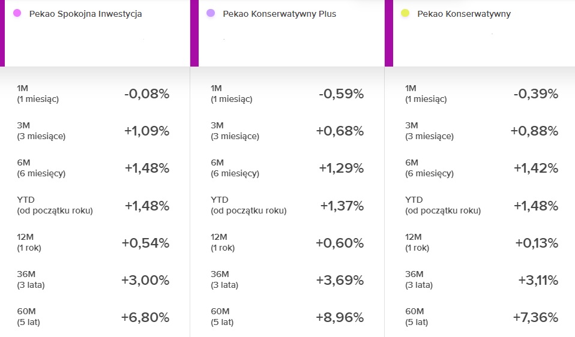This screenshot has width=575, height=337.
Task: Click the yellow dot beside Pekao Konserwatywny
Action: [405, 13]
